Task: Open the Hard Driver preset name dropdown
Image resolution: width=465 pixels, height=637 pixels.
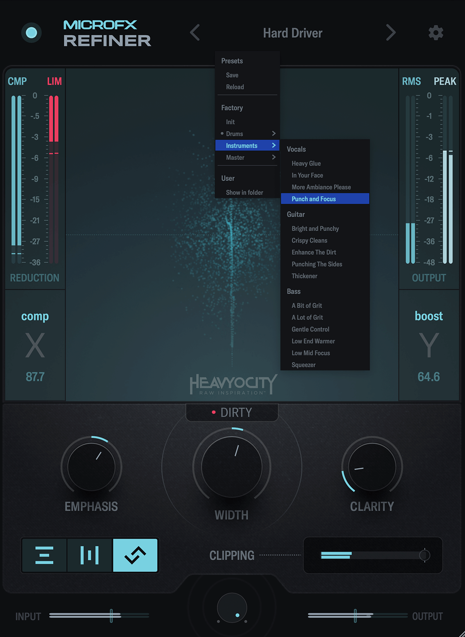Action: click(292, 33)
